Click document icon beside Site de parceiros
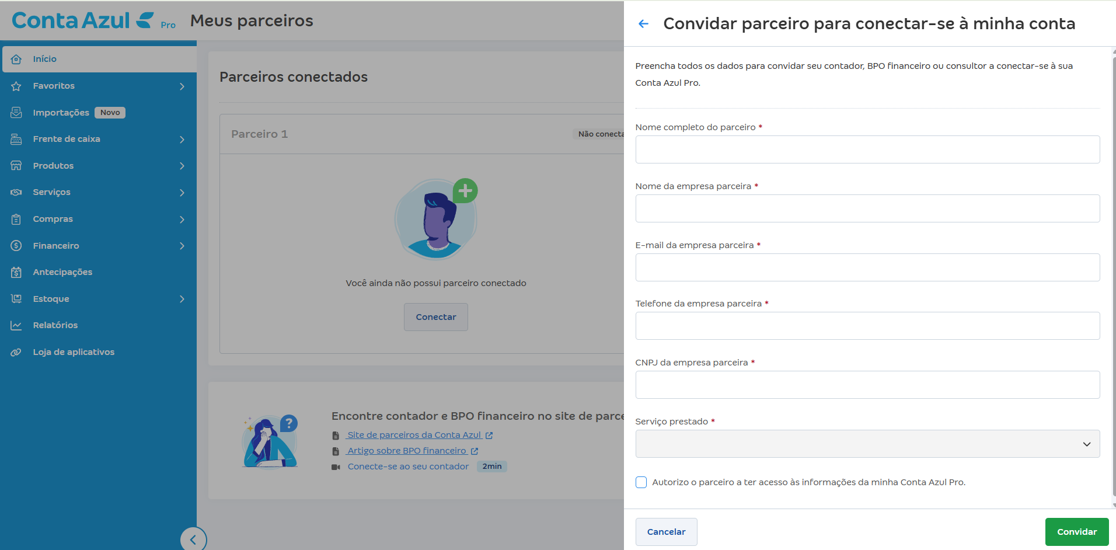Viewport: 1116px width, 550px height. coord(336,436)
